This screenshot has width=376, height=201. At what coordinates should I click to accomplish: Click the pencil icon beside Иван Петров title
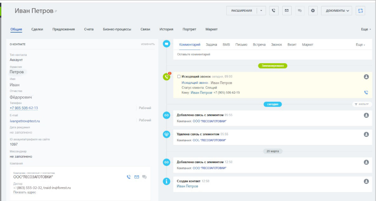coord(56,11)
